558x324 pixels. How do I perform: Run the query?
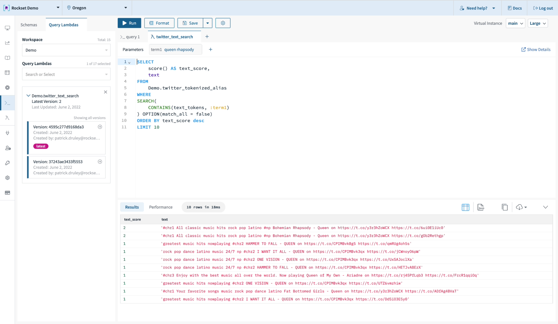[x=129, y=23]
